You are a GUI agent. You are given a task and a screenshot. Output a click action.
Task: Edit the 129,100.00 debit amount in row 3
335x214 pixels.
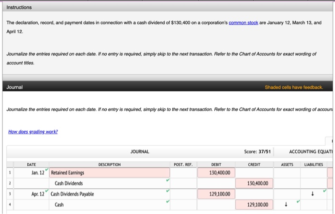[x=216, y=194]
